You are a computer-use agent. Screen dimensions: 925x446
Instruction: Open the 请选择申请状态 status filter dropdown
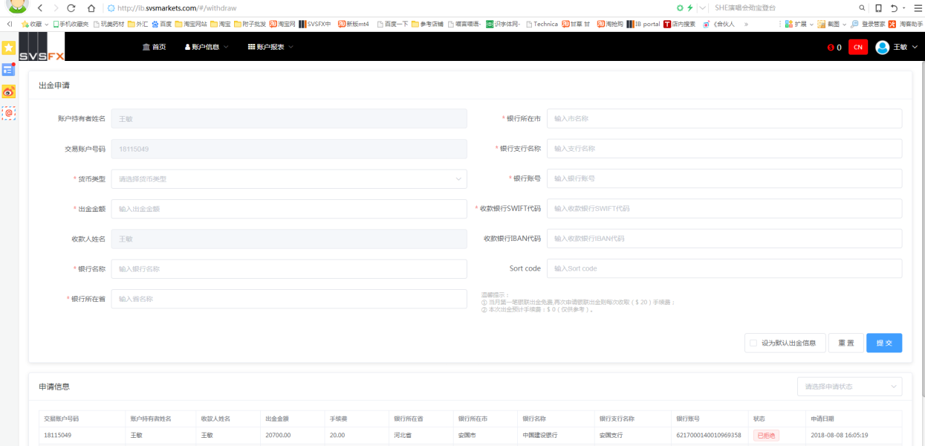point(849,387)
